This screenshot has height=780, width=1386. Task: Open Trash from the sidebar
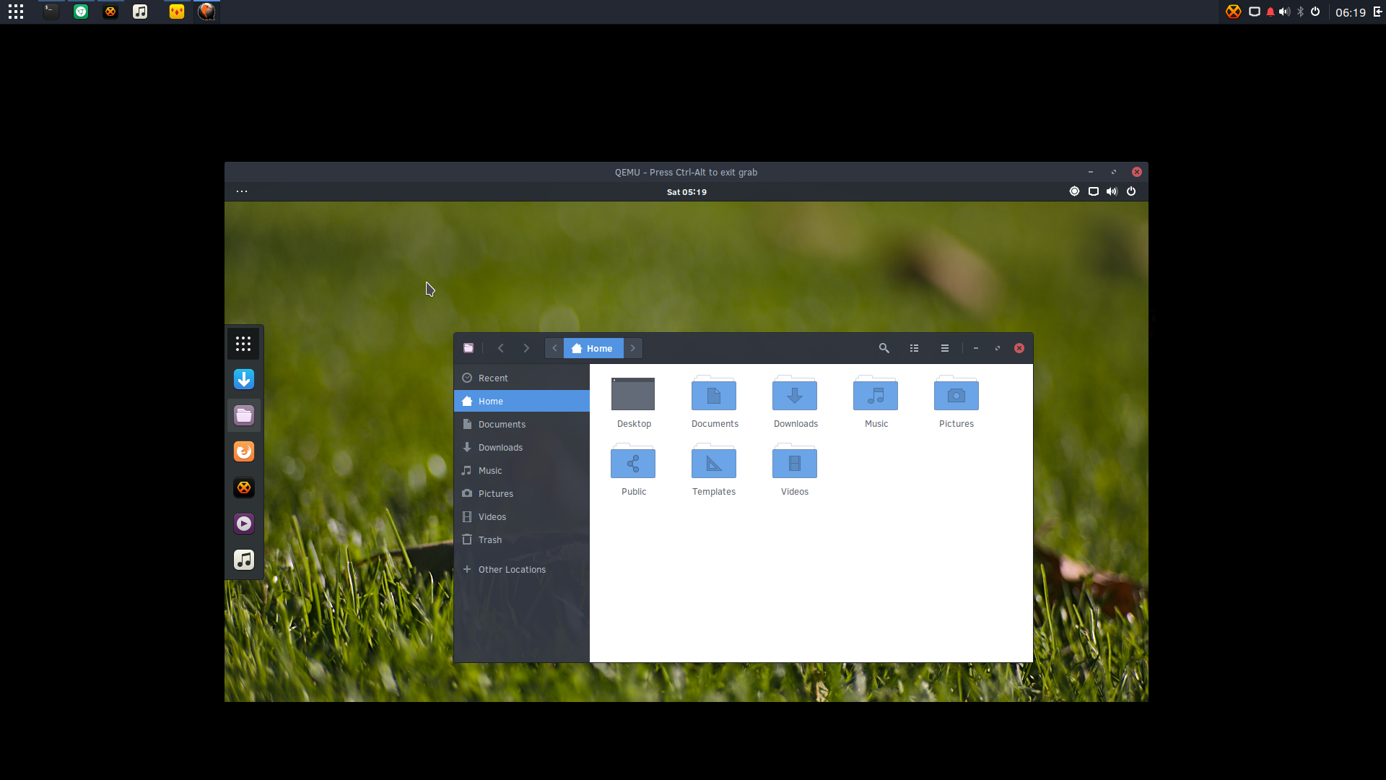coord(522,540)
